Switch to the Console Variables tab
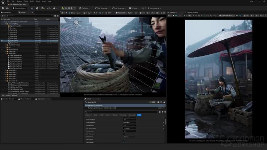Image resolution: width=267 pixels, height=150 pixels. coord(191,12)
